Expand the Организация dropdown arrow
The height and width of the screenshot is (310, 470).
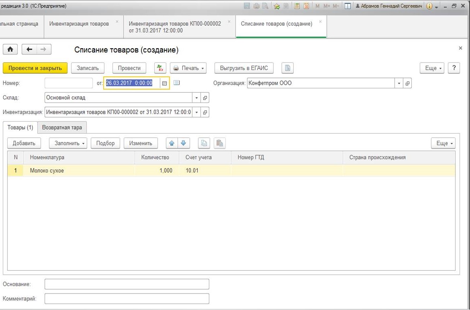point(399,83)
